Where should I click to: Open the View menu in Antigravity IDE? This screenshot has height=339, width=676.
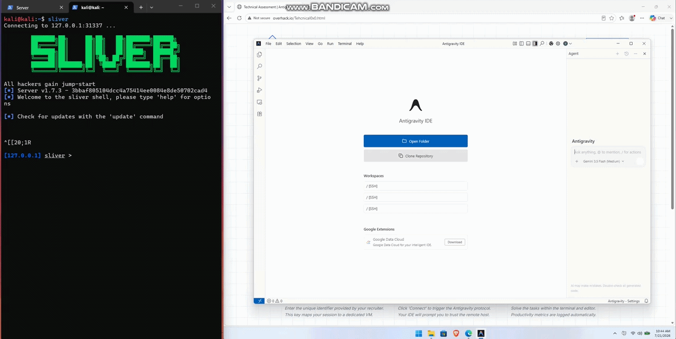(x=309, y=44)
